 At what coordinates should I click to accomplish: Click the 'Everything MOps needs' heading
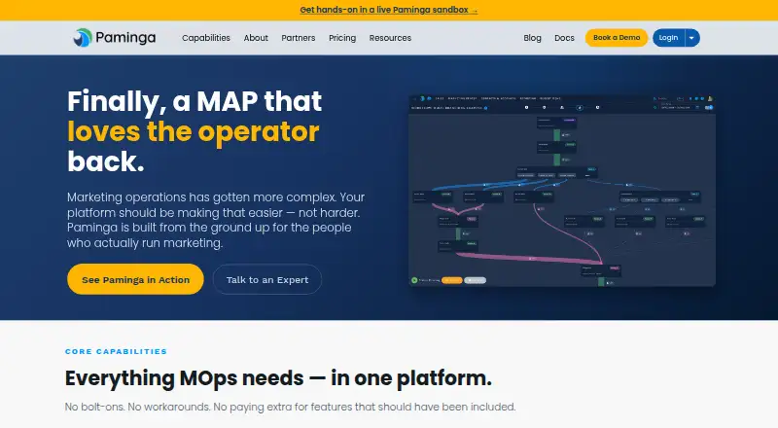pyautogui.click(x=278, y=378)
